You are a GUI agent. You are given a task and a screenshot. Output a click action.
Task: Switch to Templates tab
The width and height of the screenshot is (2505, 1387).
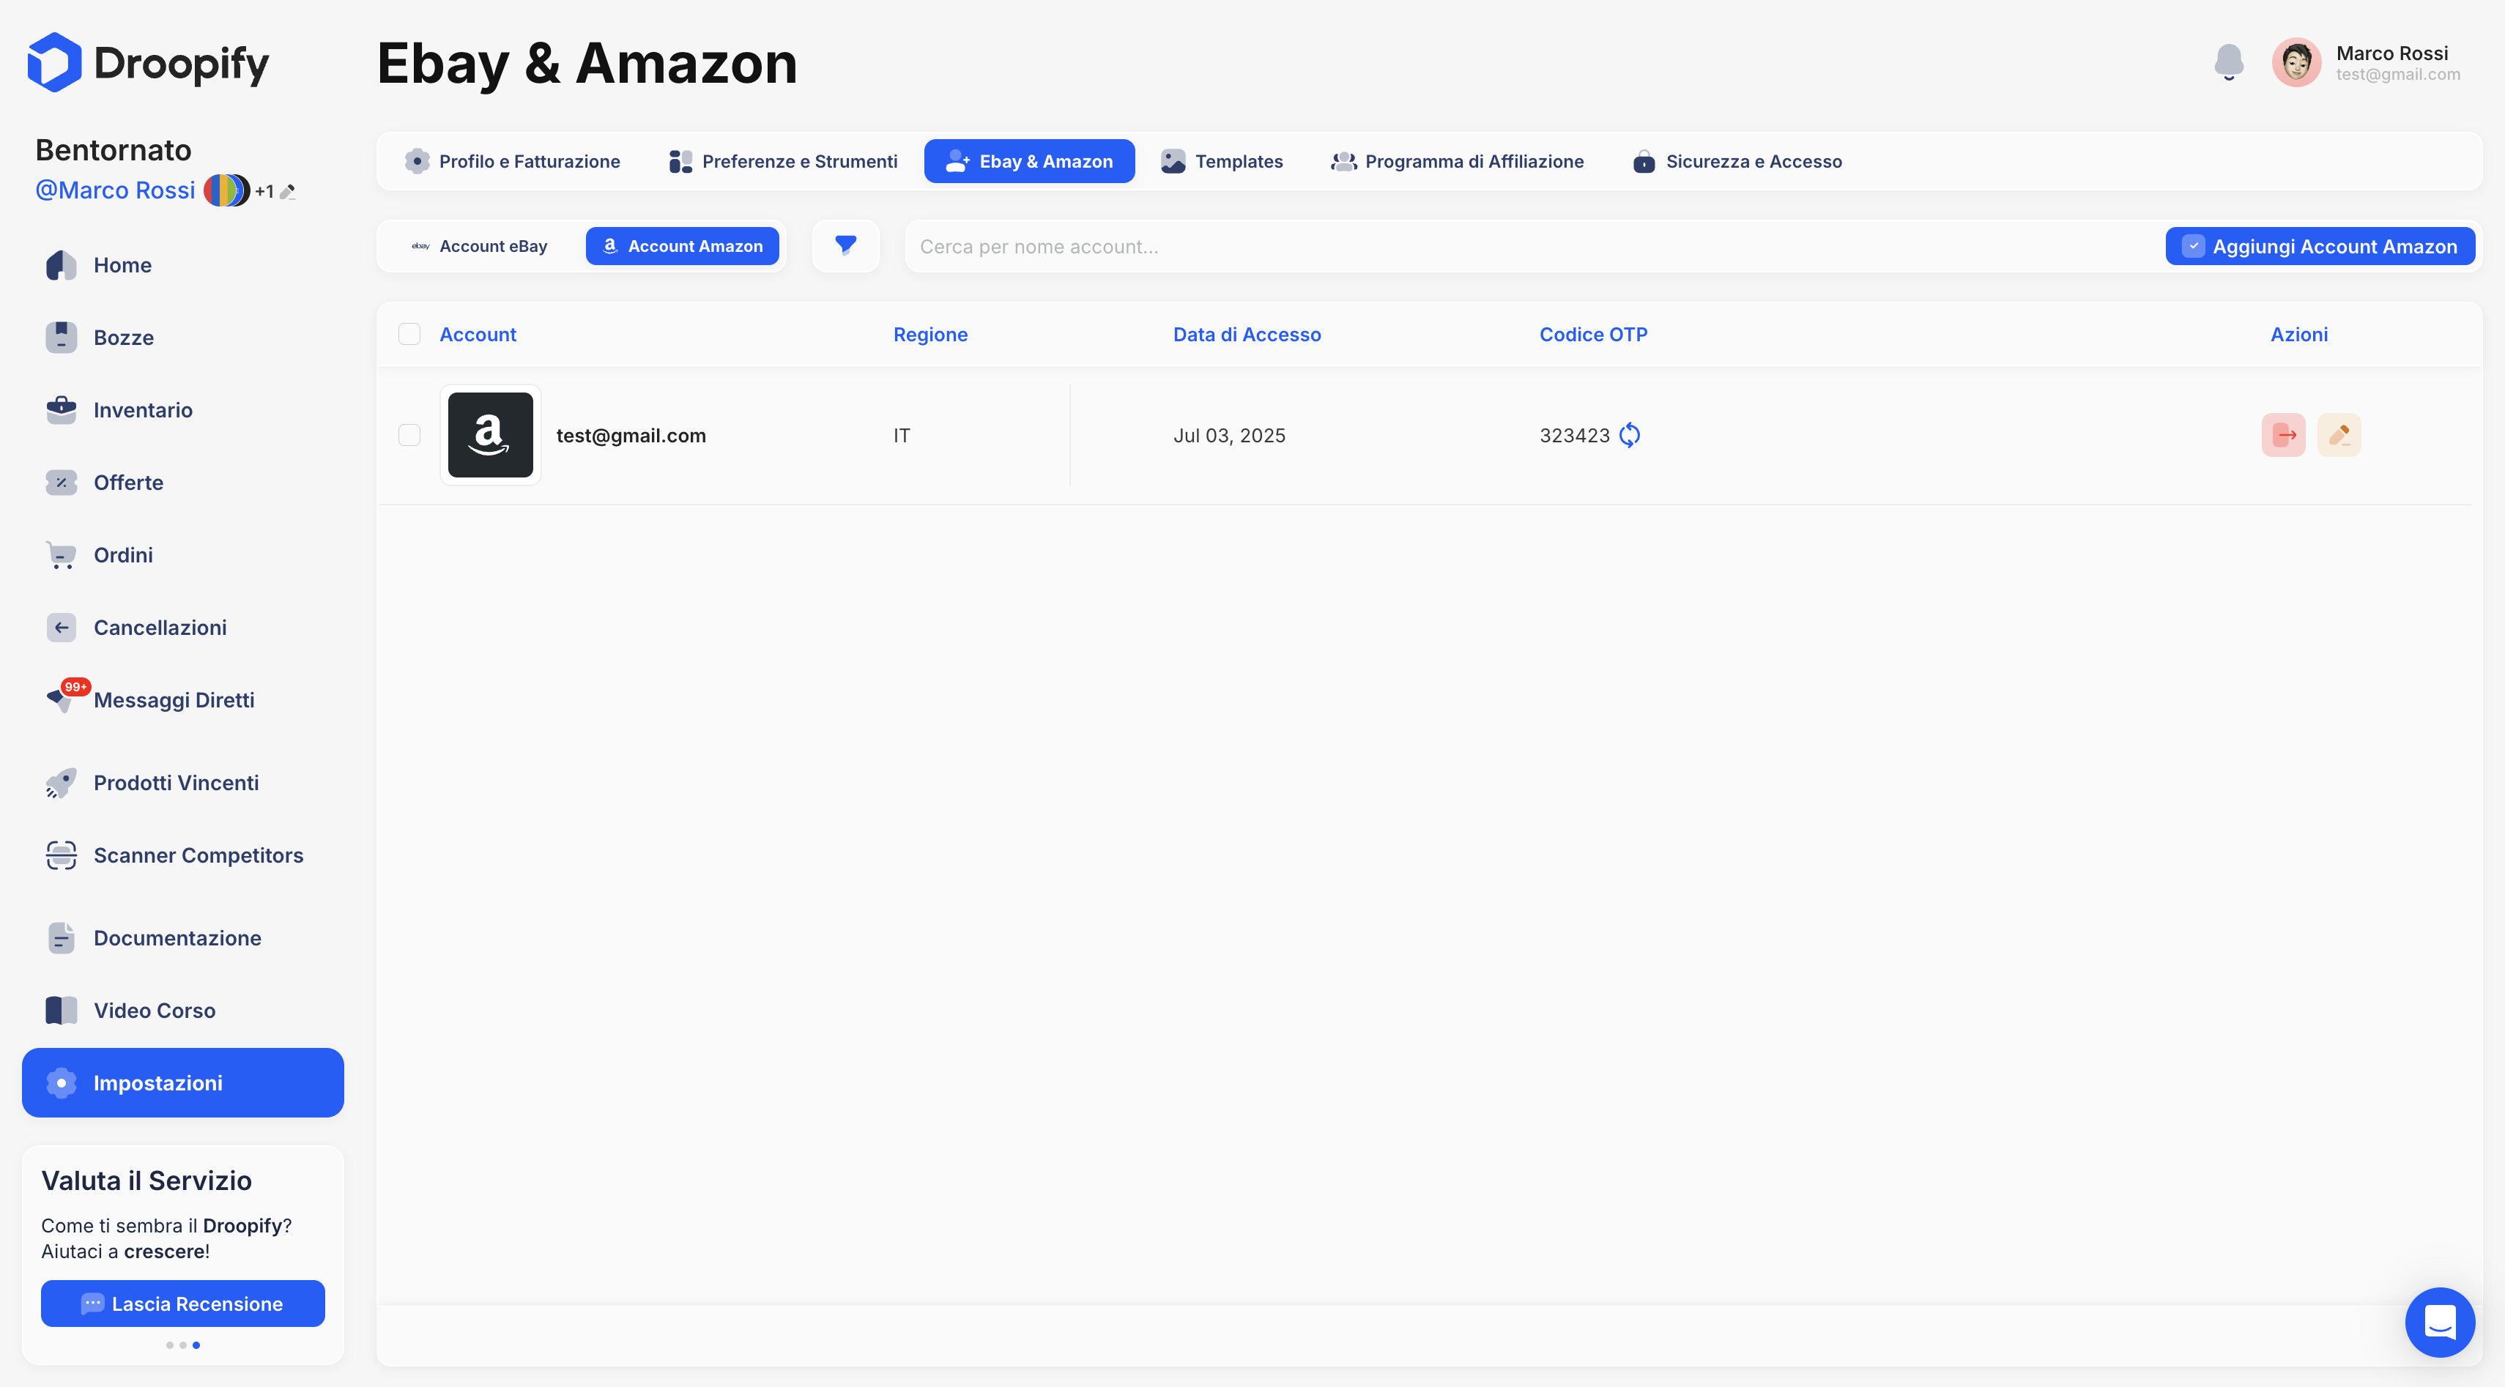(x=1222, y=161)
